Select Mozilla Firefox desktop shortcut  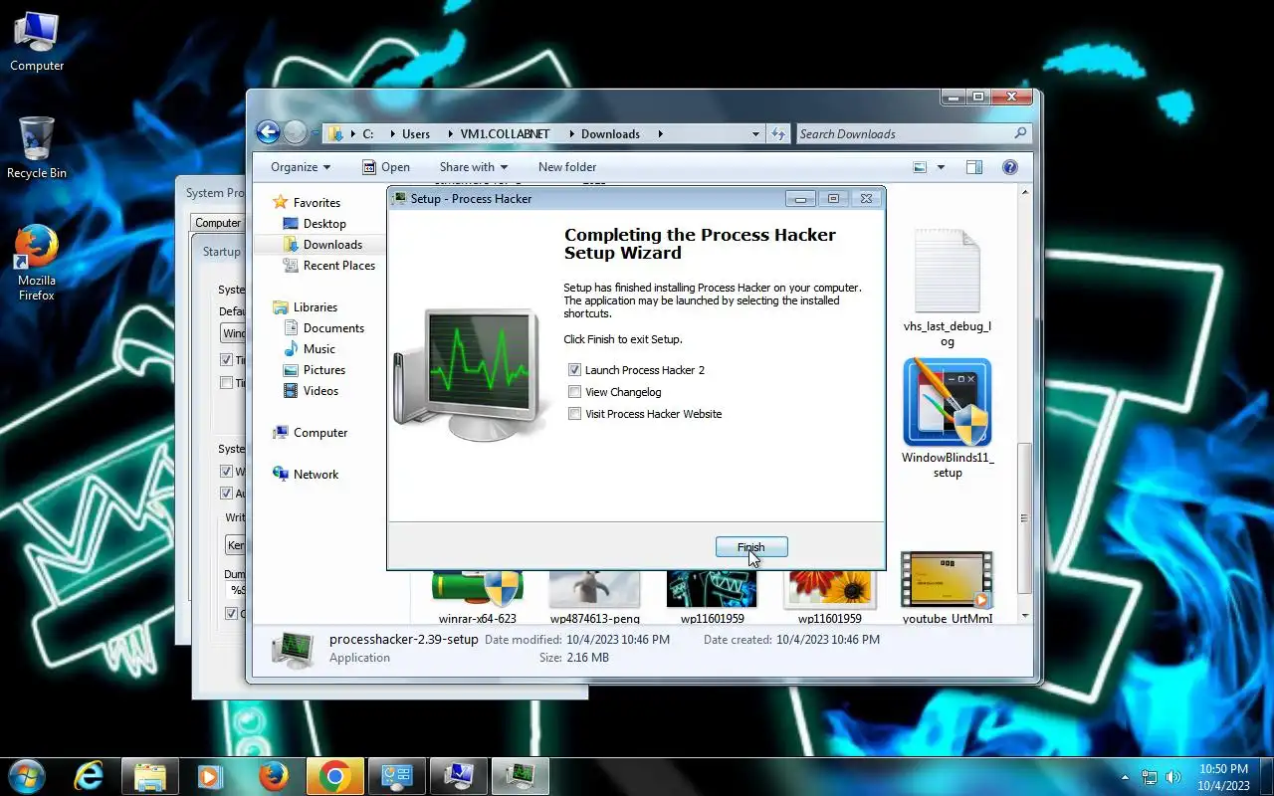pos(37,263)
